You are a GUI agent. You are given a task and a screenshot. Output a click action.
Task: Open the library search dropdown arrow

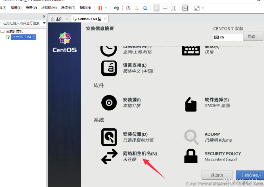click(44, 23)
